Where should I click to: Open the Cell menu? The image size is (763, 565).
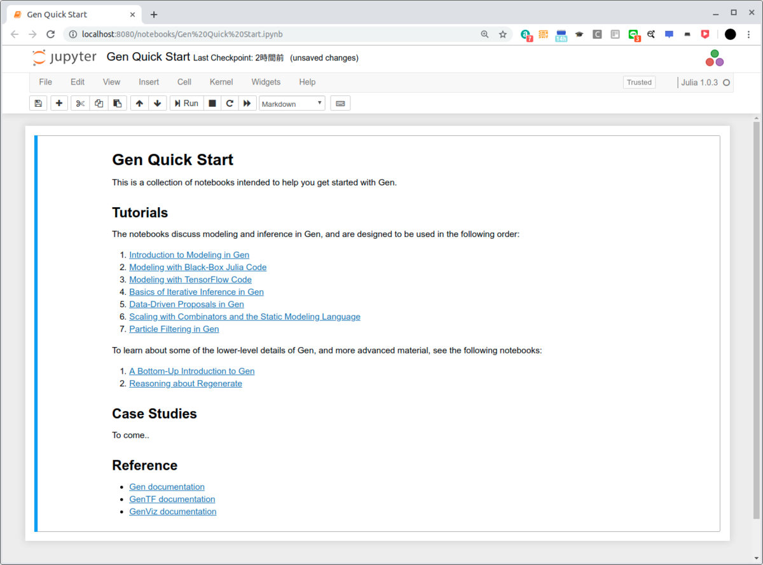(x=184, y=82)
